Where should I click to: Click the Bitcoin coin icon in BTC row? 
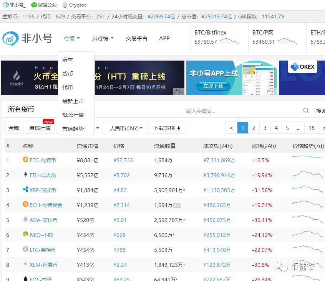[x=25, y=159]
